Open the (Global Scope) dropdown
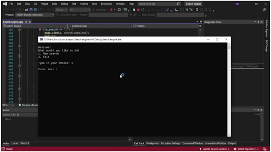 pos(100,26)
